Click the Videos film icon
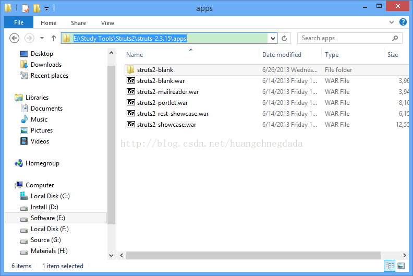This screenshot has width=413, height=276. [24, 141]
